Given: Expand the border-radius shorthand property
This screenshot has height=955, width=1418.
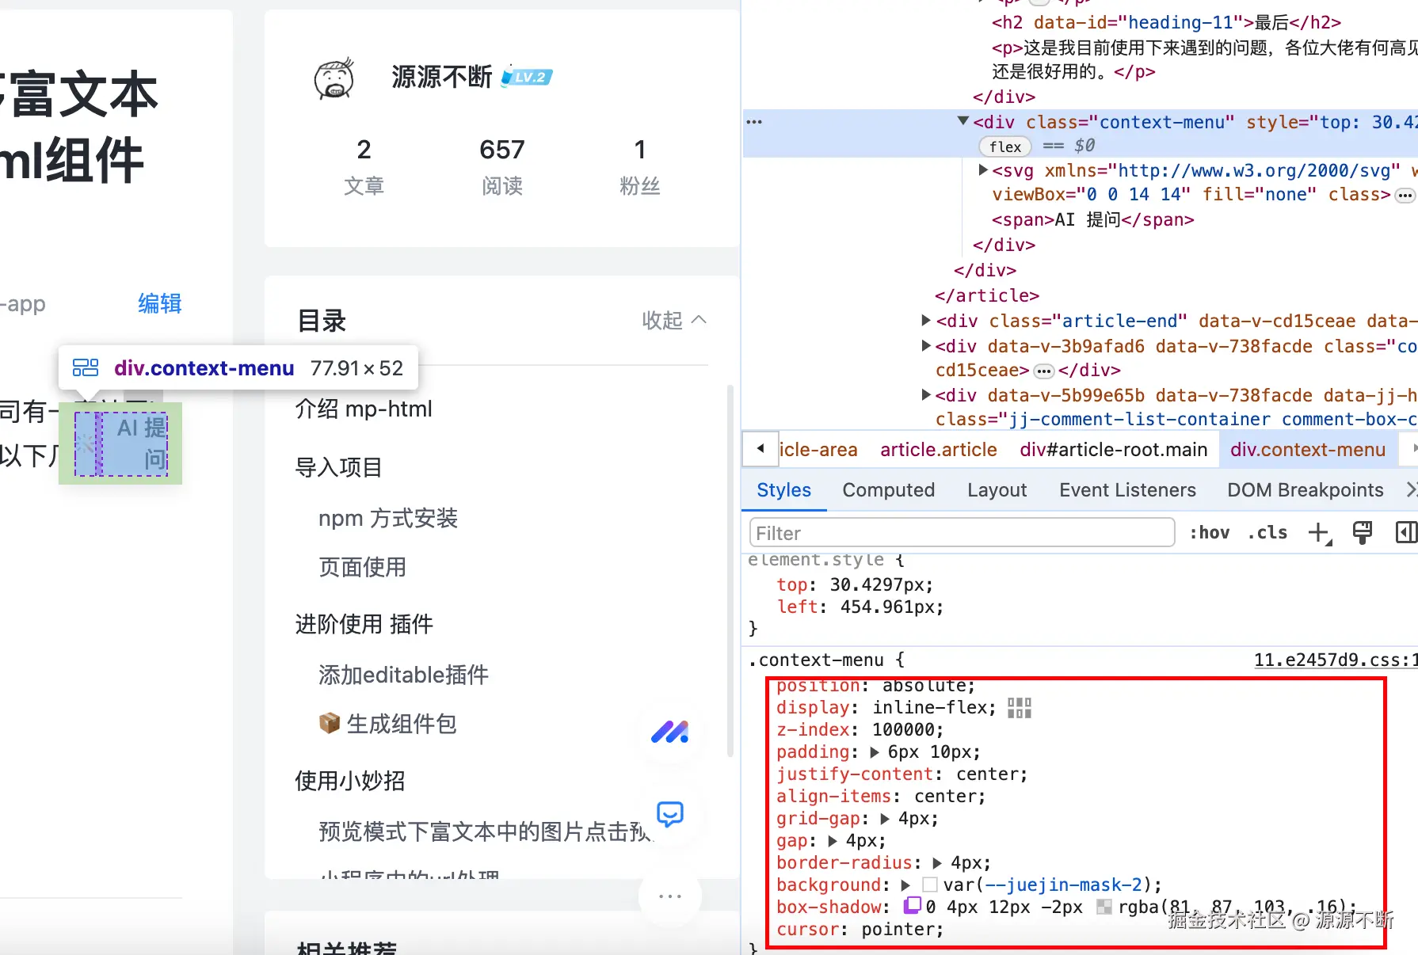Looking at the screenshot, I should click(937, 863).
